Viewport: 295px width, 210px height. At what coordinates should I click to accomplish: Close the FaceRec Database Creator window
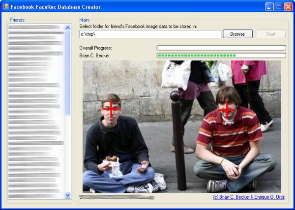click(288, 7)
